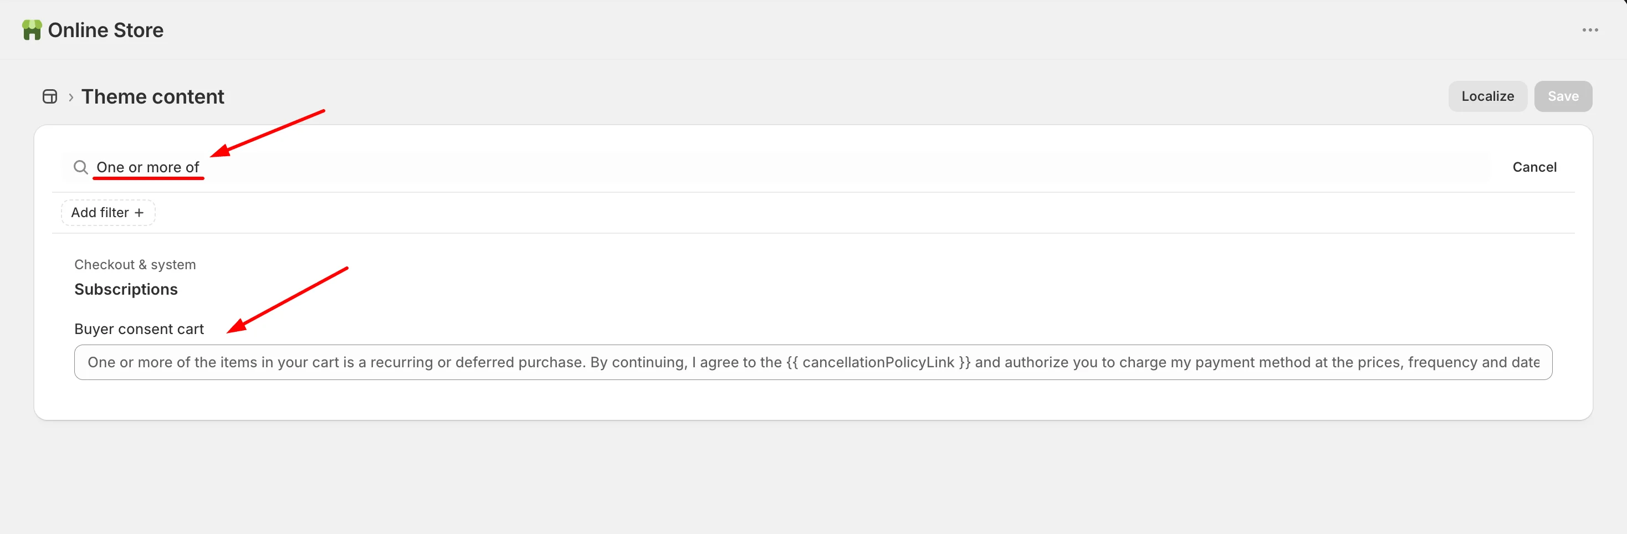Click the Buyer consent cart label
This screenshot has width=1627, height=534.
coord(140,328)
